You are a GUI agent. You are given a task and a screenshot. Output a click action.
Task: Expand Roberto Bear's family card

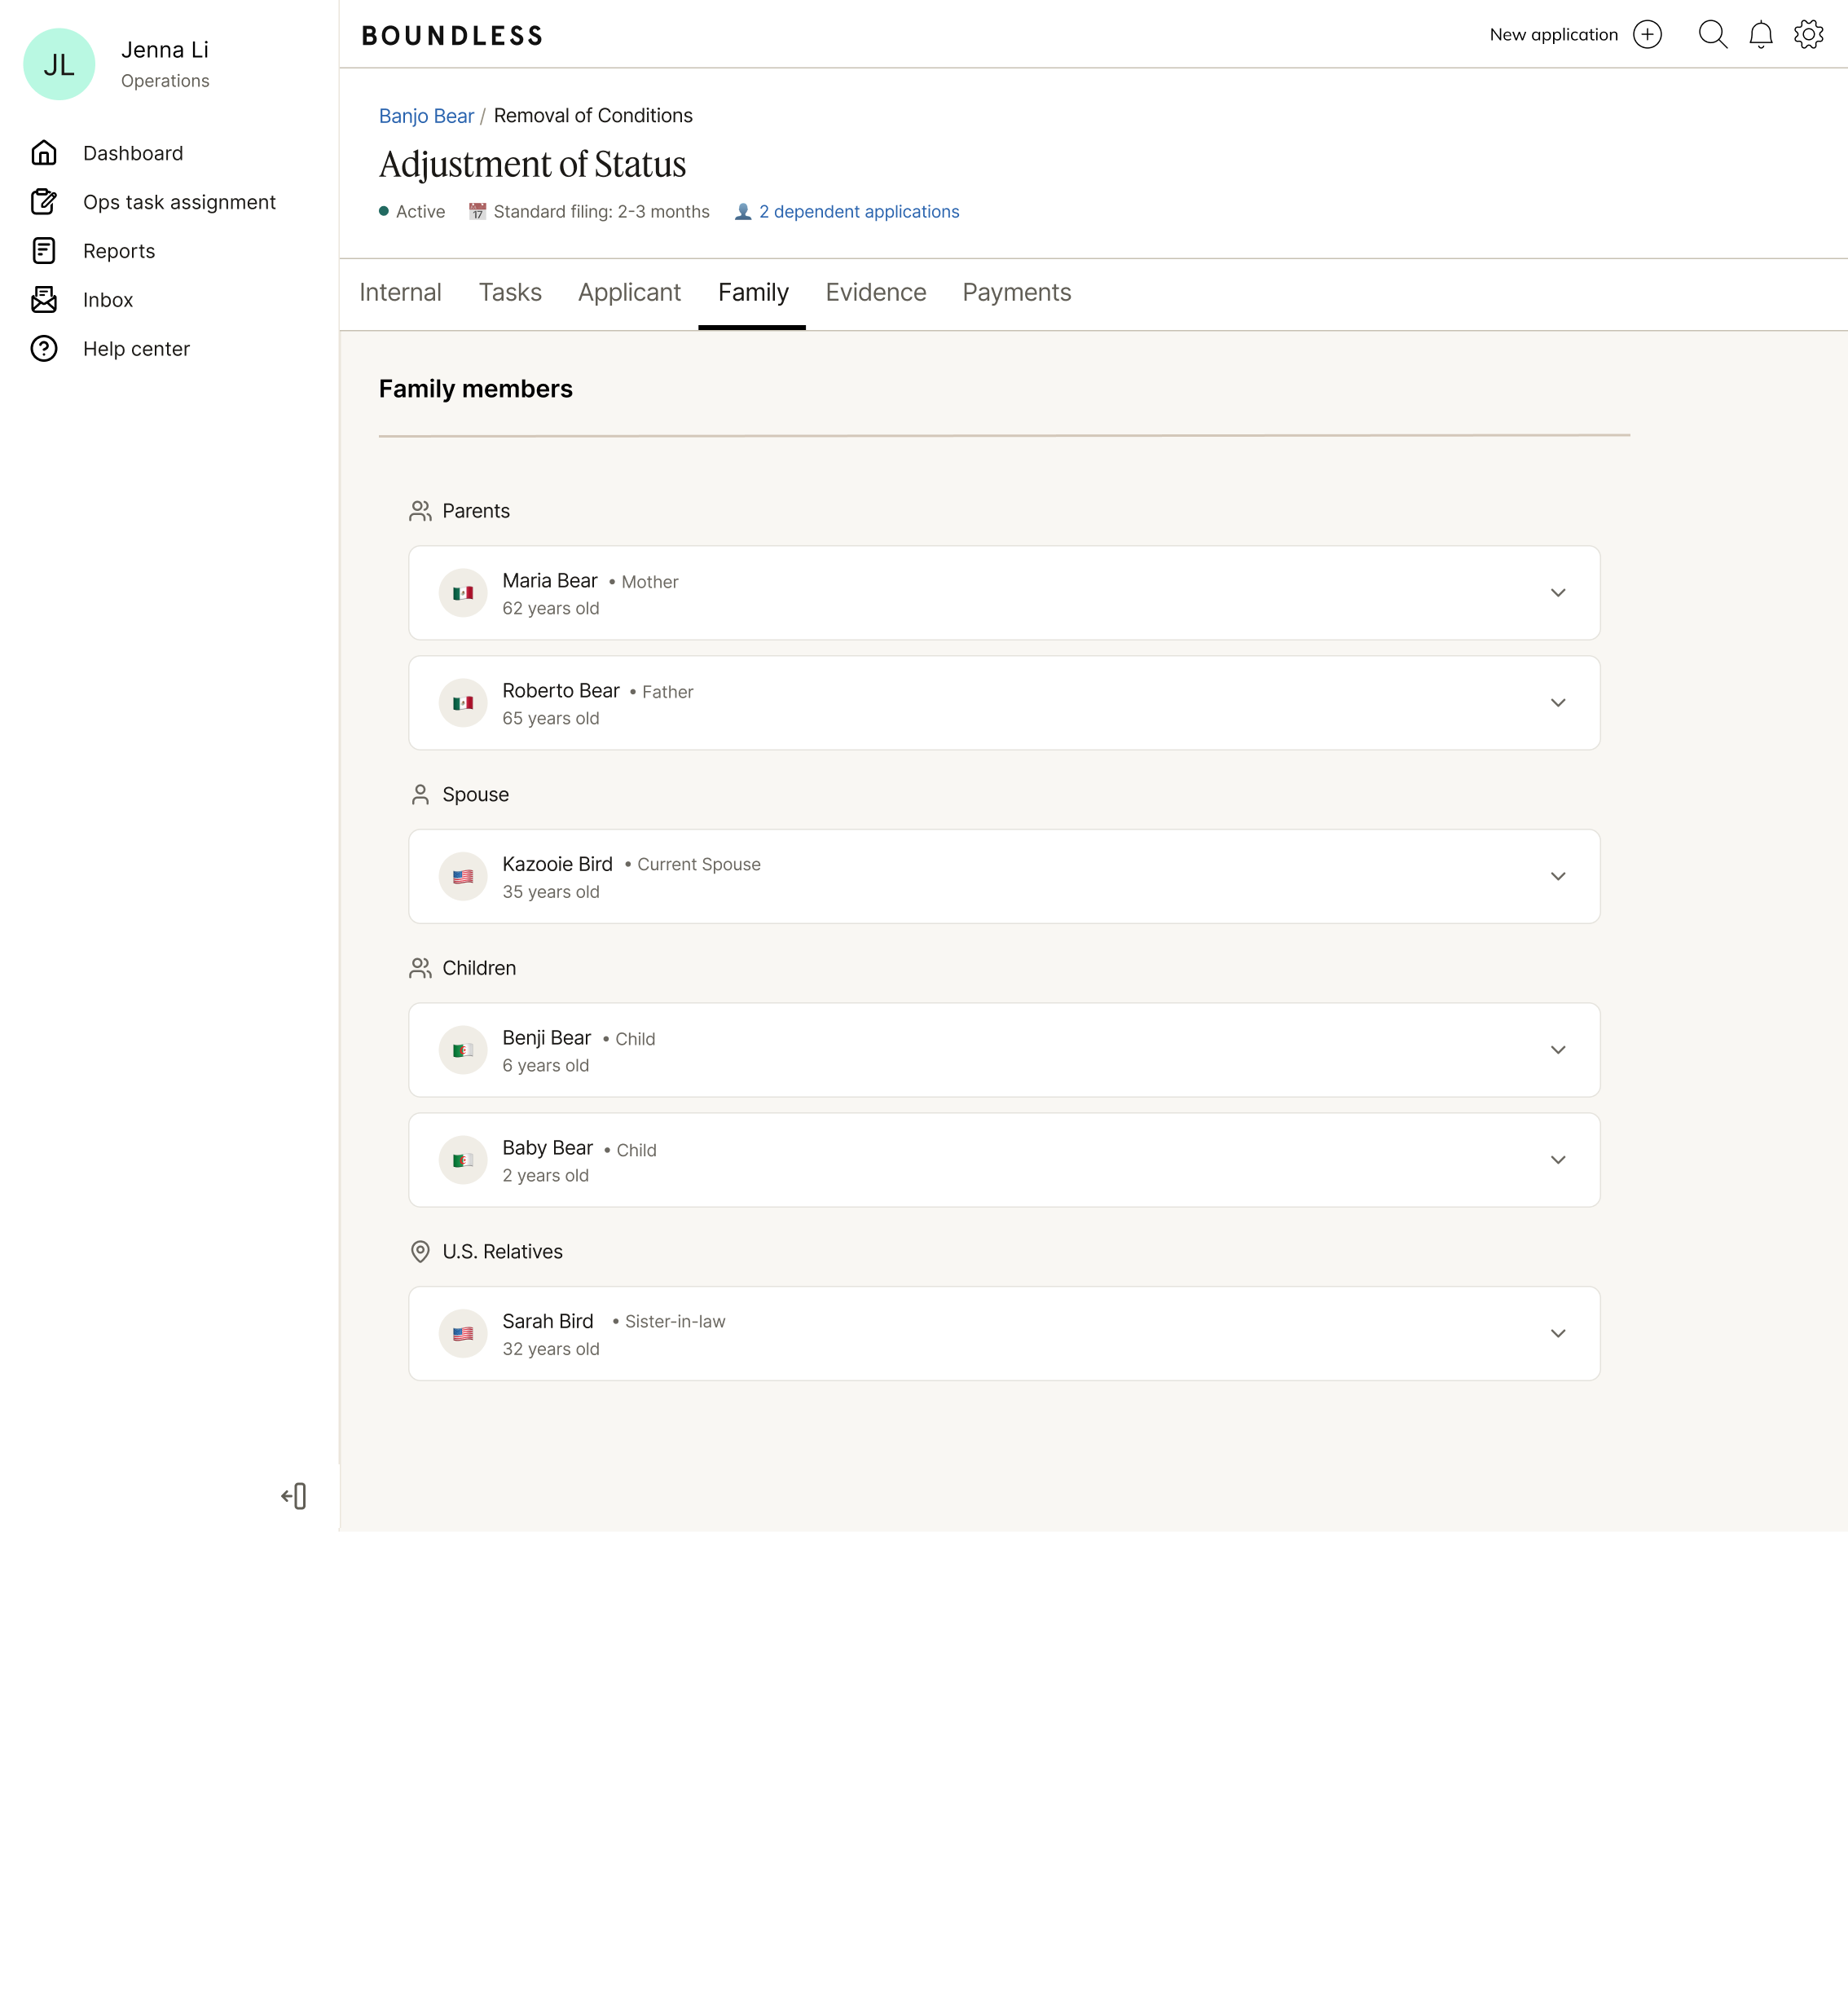[x=1557, y=703]
